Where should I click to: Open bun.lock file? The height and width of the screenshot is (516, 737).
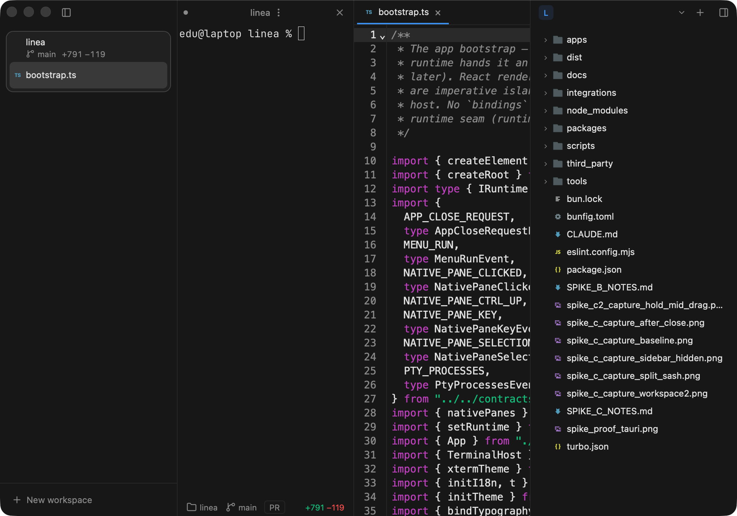pos(634,199)
